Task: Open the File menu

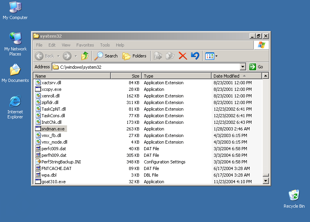Action: (39, 45)
